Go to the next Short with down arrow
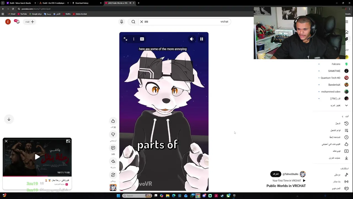The height and width of the screenshot is (199, 353). [9, 119]
